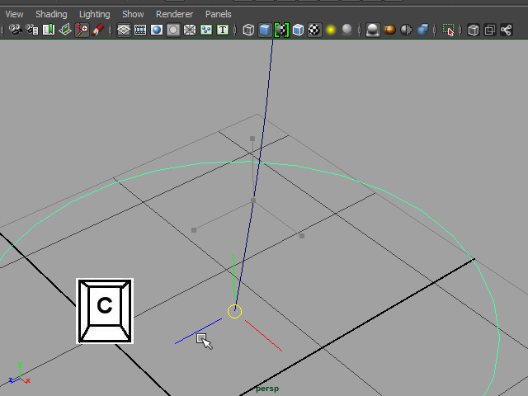
Task: Click the yellow circle manipulator center
Action: [234, 312]
